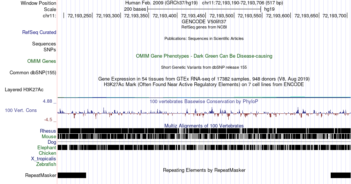Click the Human Feb. 2009 (GRCh37/hg19) assembly text
Image resolution: width=351 pixels, height=184 pixels.
click(x=161, y=3)
